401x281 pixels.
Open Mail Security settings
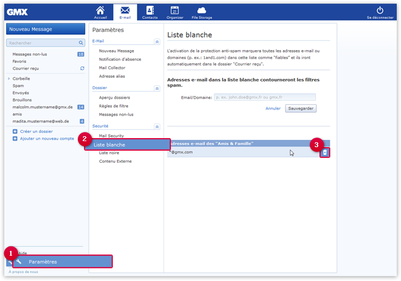111,136
